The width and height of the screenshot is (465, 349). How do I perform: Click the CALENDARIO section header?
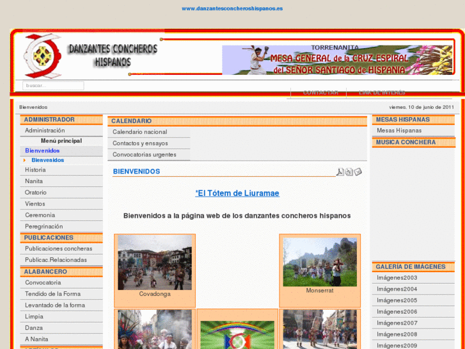click(237, 121)
